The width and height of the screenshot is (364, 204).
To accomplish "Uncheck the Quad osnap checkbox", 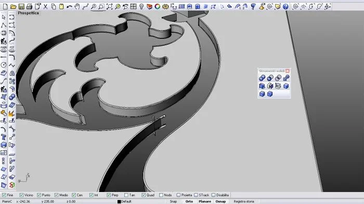I will (144, 195).
